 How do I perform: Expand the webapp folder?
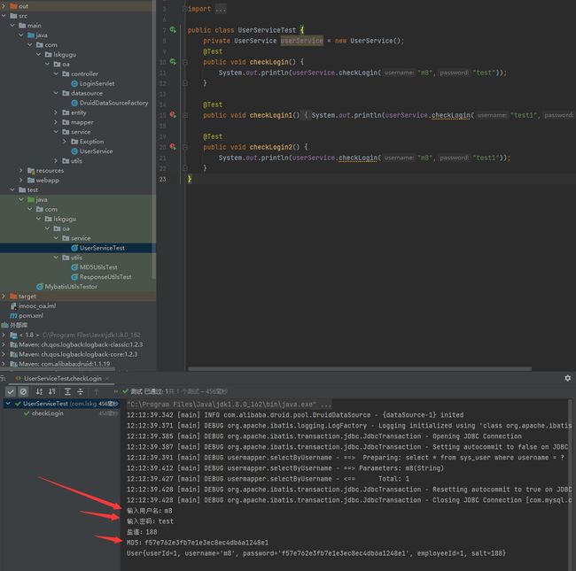(x=21, y=180)
